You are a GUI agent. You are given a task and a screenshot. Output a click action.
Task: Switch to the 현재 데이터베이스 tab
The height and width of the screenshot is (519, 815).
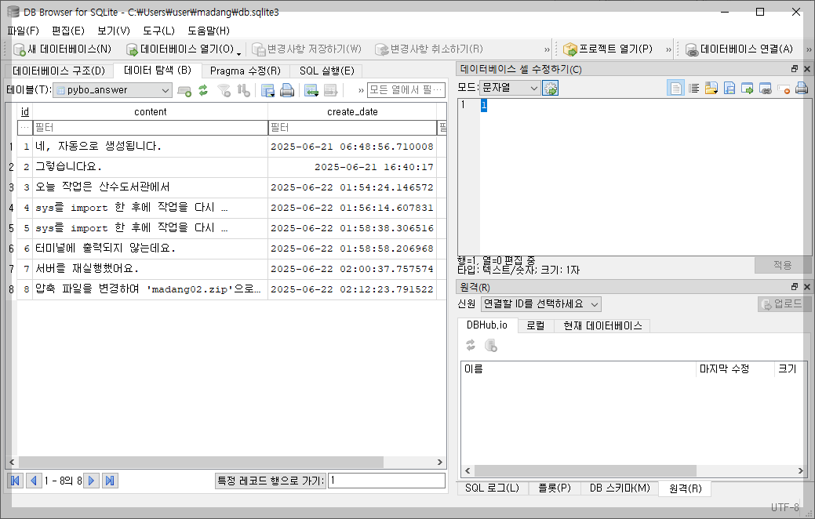coord(602,325)
